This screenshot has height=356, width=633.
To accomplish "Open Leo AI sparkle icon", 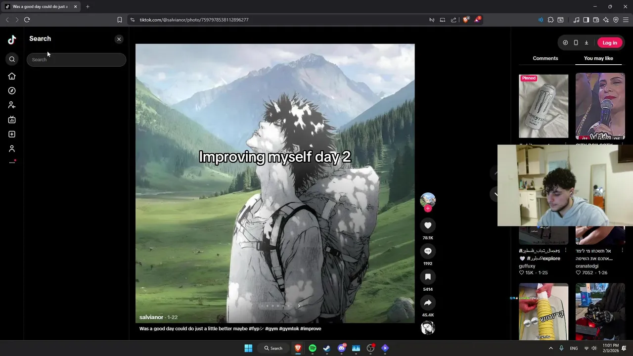I will point(606,20).
